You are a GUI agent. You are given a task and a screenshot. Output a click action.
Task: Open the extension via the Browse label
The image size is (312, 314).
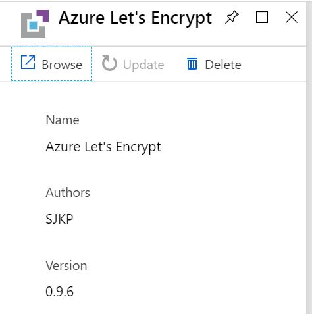[x=62, y=65]
